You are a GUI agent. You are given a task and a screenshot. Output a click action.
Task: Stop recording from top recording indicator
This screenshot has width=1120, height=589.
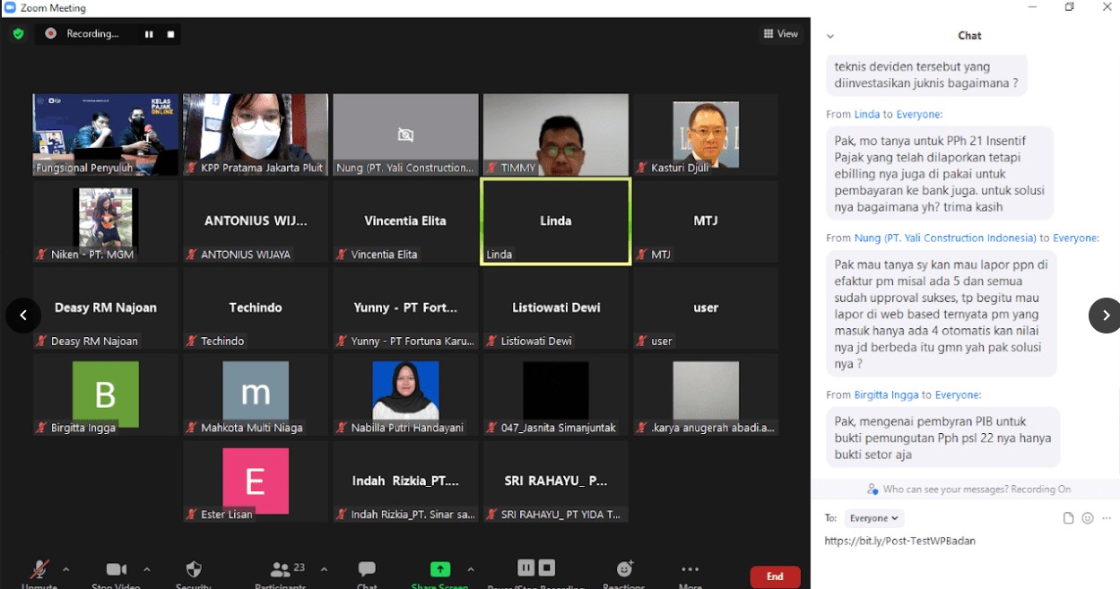[x=170, y=34]
